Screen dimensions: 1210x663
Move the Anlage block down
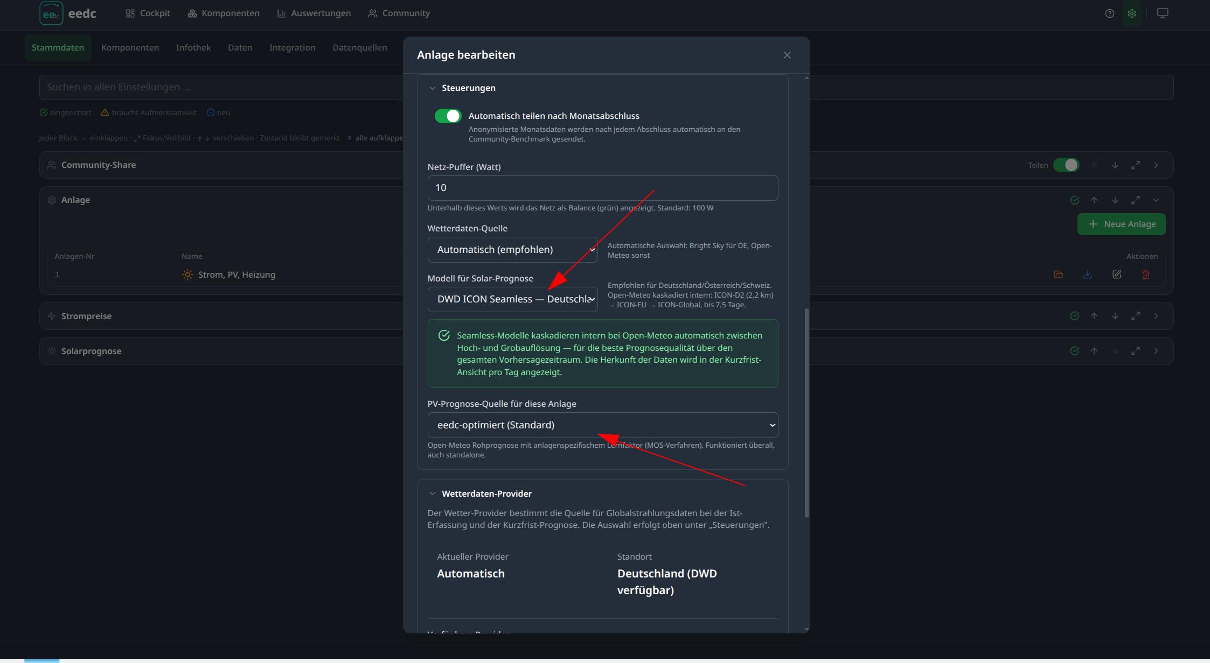coord(1115,200)
